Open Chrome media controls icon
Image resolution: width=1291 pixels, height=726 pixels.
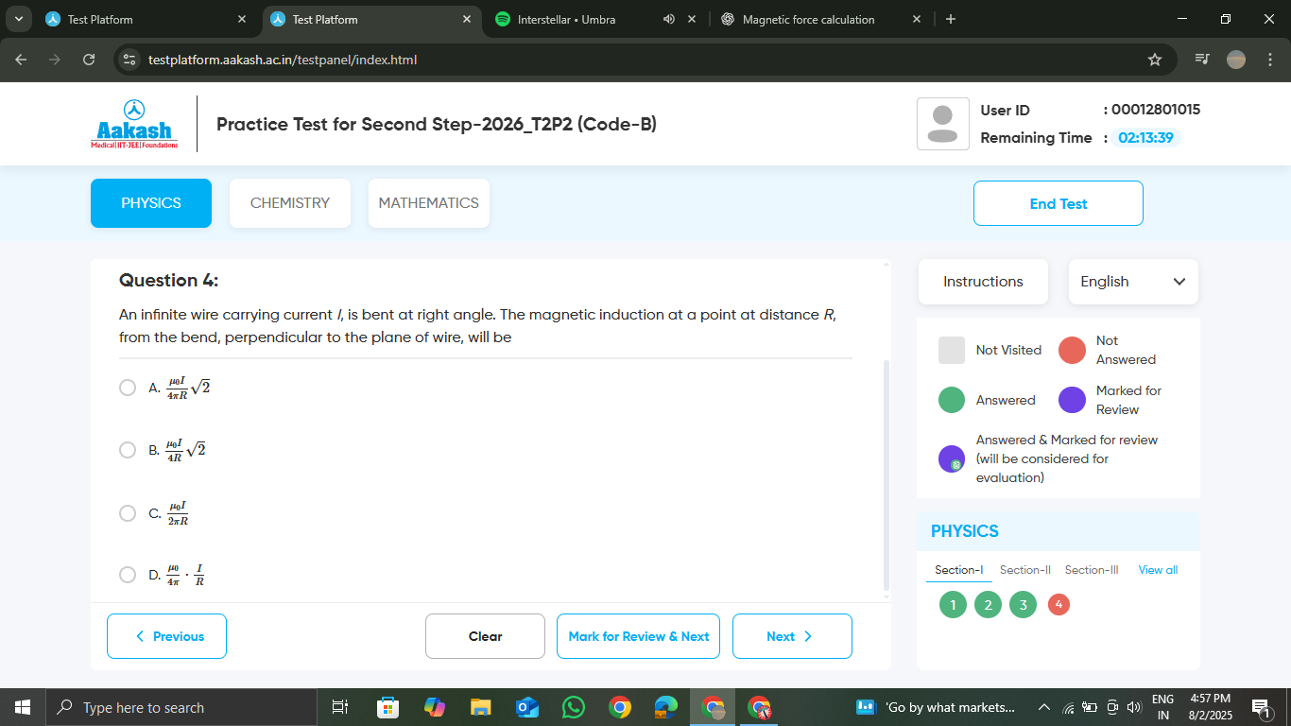click(1201, 60)
